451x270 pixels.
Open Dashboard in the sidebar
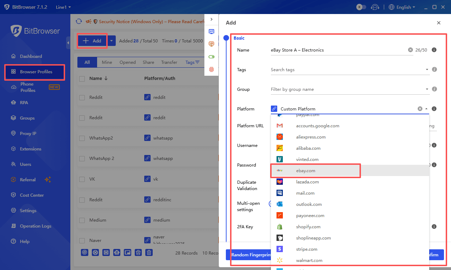[31, 56]
